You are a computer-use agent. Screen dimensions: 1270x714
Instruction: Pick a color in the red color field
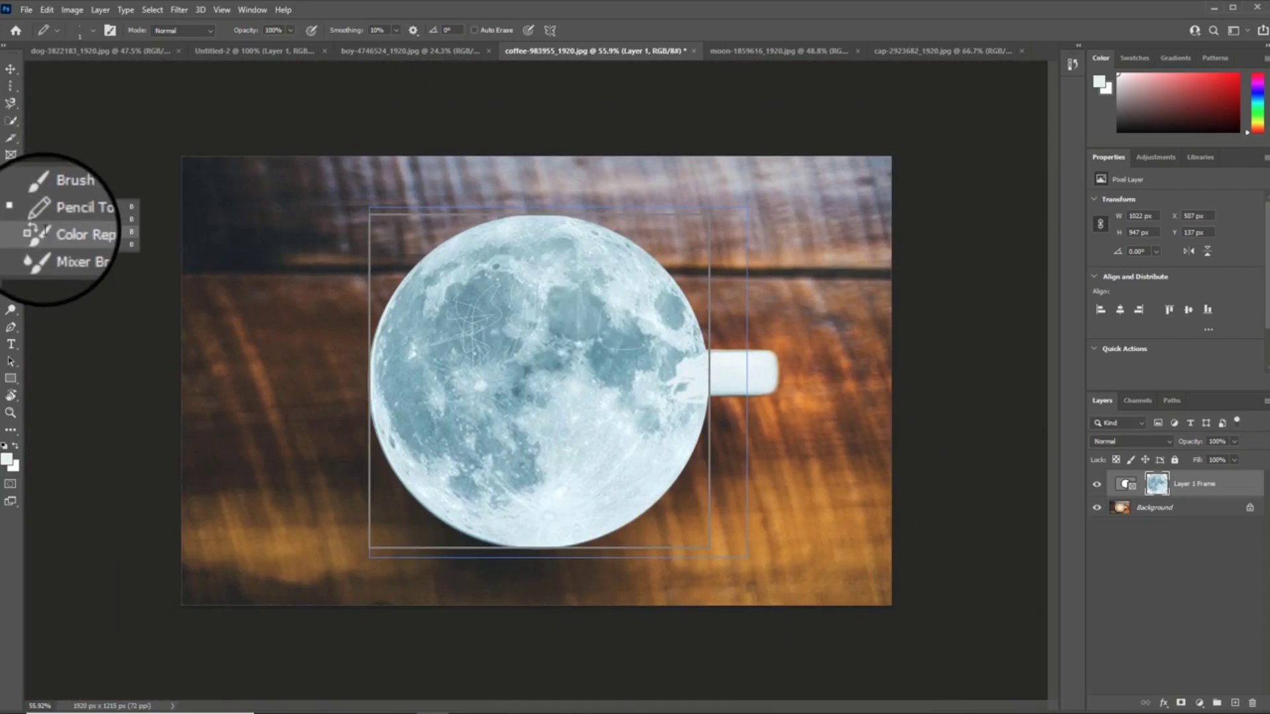pyautogui.click(x=1177, y=102)
